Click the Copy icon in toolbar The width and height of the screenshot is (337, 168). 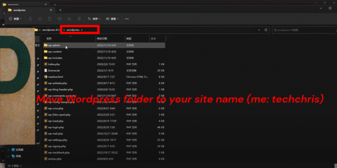(x=40, y=19)
